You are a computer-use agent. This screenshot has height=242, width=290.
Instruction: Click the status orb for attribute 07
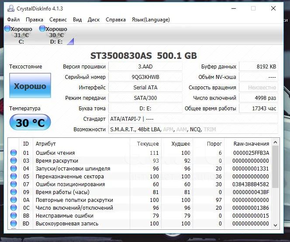(x=14, y=184)
